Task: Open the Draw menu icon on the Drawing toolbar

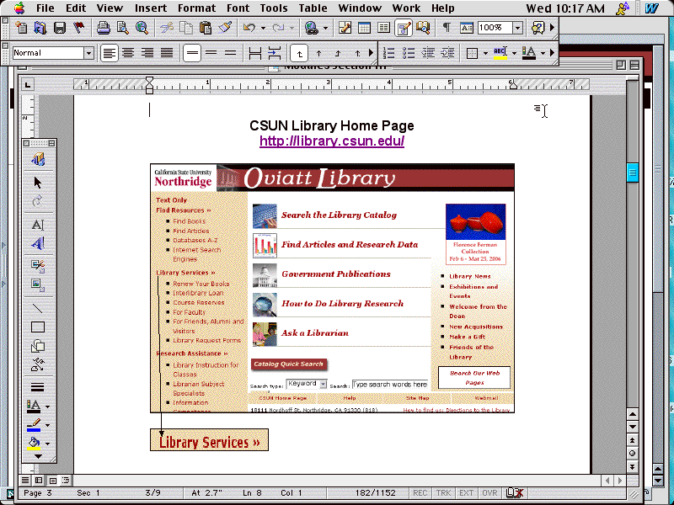Action: (38, 159)
